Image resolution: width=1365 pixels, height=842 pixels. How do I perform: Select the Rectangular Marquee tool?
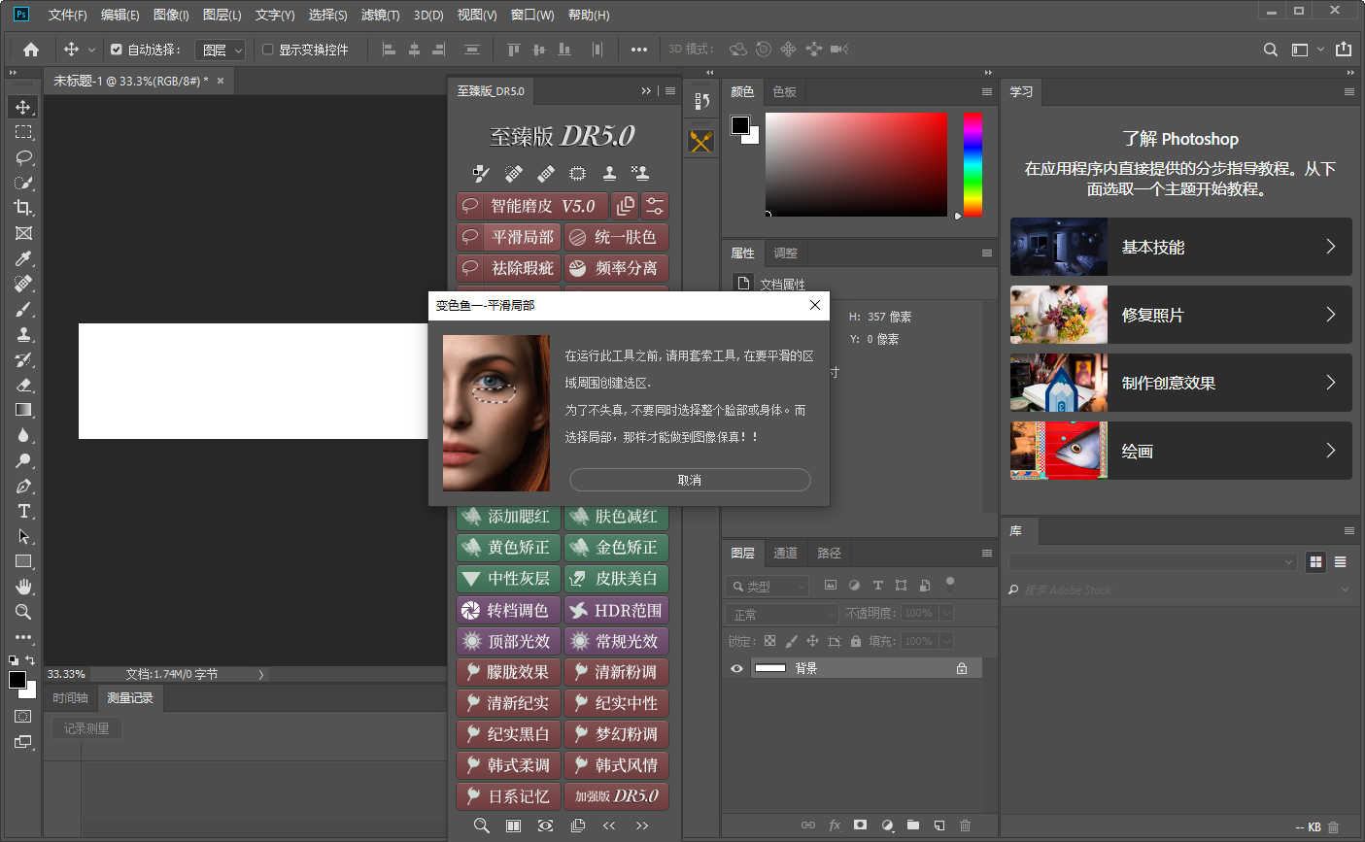pyautogui.click(x=23, y=132)
